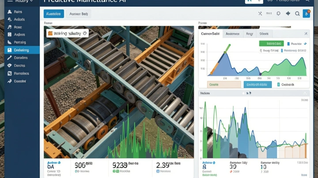Screen dimensions: 318x178
Task: Open the Pemairg sidebar item
Action: click(x=22, y=42)
